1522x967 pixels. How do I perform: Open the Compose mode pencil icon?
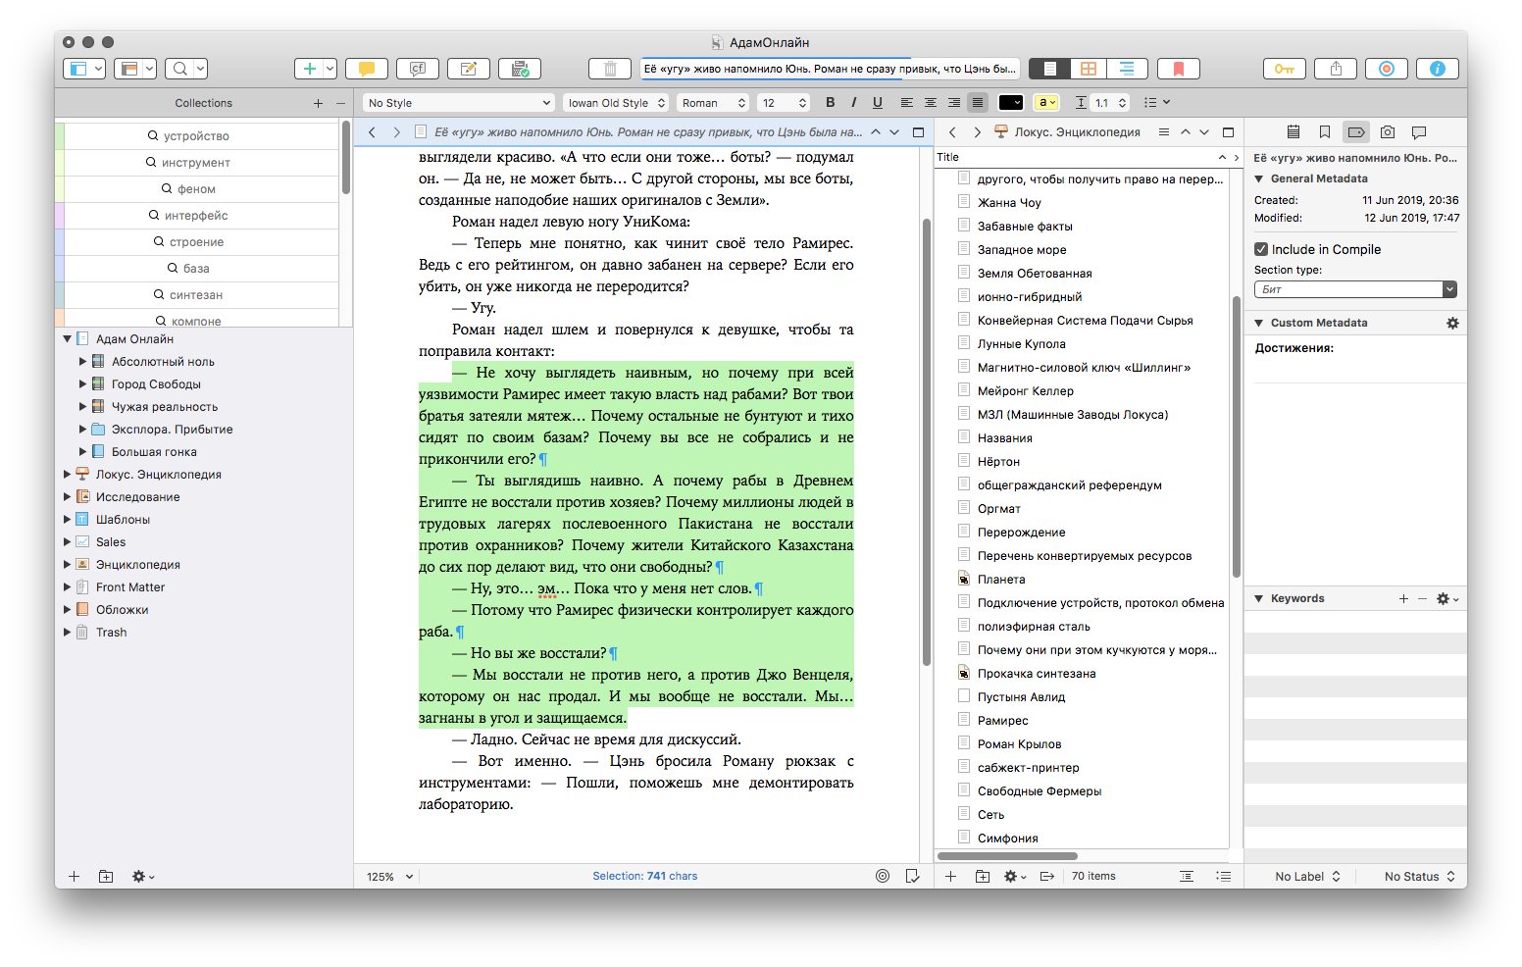click(x=468, y=69)
